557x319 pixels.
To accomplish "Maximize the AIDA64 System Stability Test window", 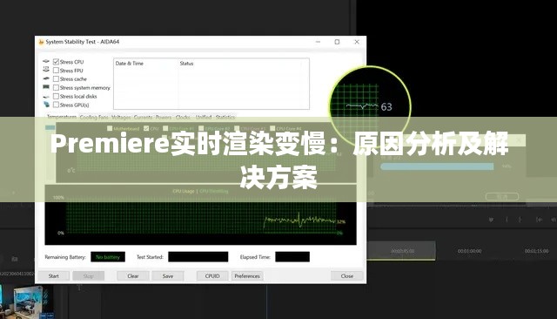I will [x=337, y=42].
